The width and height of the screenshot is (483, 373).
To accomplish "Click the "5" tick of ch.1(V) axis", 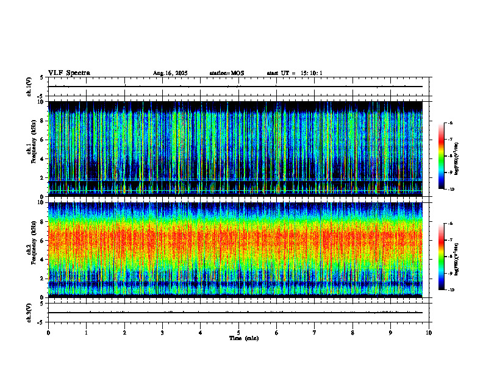I will pyautogui.click(x=42, y=78).
